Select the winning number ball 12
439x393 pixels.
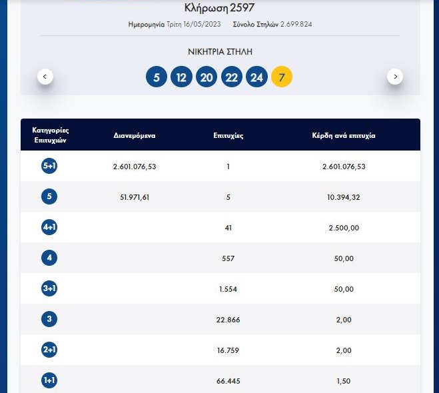[x=181, y=77]
